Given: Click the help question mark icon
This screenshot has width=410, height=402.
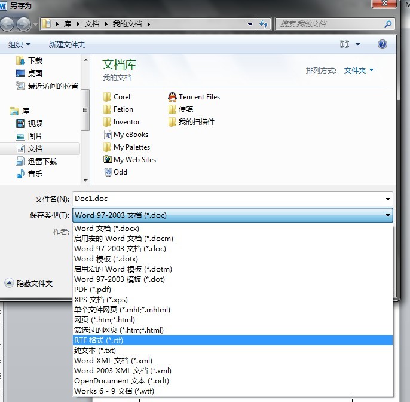Looking at the screenshot, I should 383,44.
